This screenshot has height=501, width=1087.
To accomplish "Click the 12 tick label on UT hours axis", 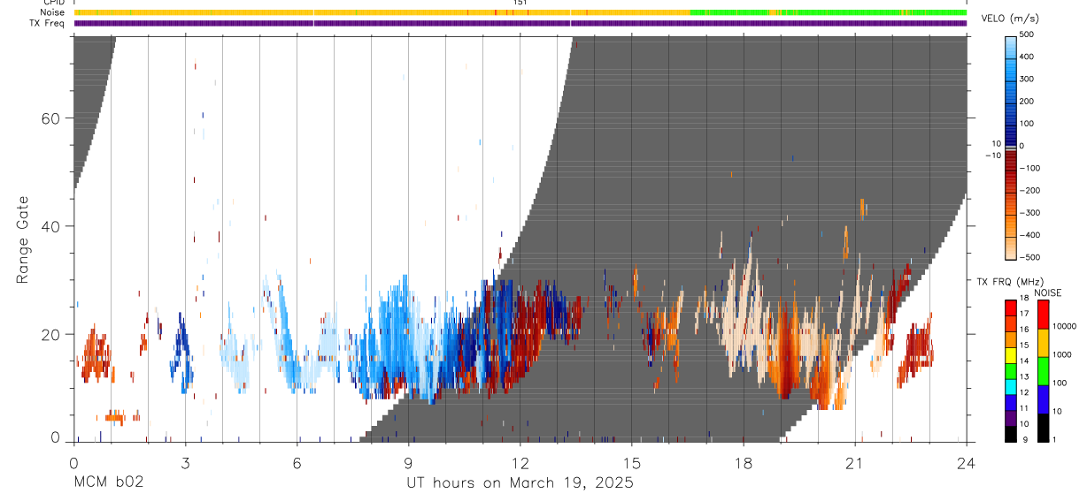I will [x=520, y=463].
